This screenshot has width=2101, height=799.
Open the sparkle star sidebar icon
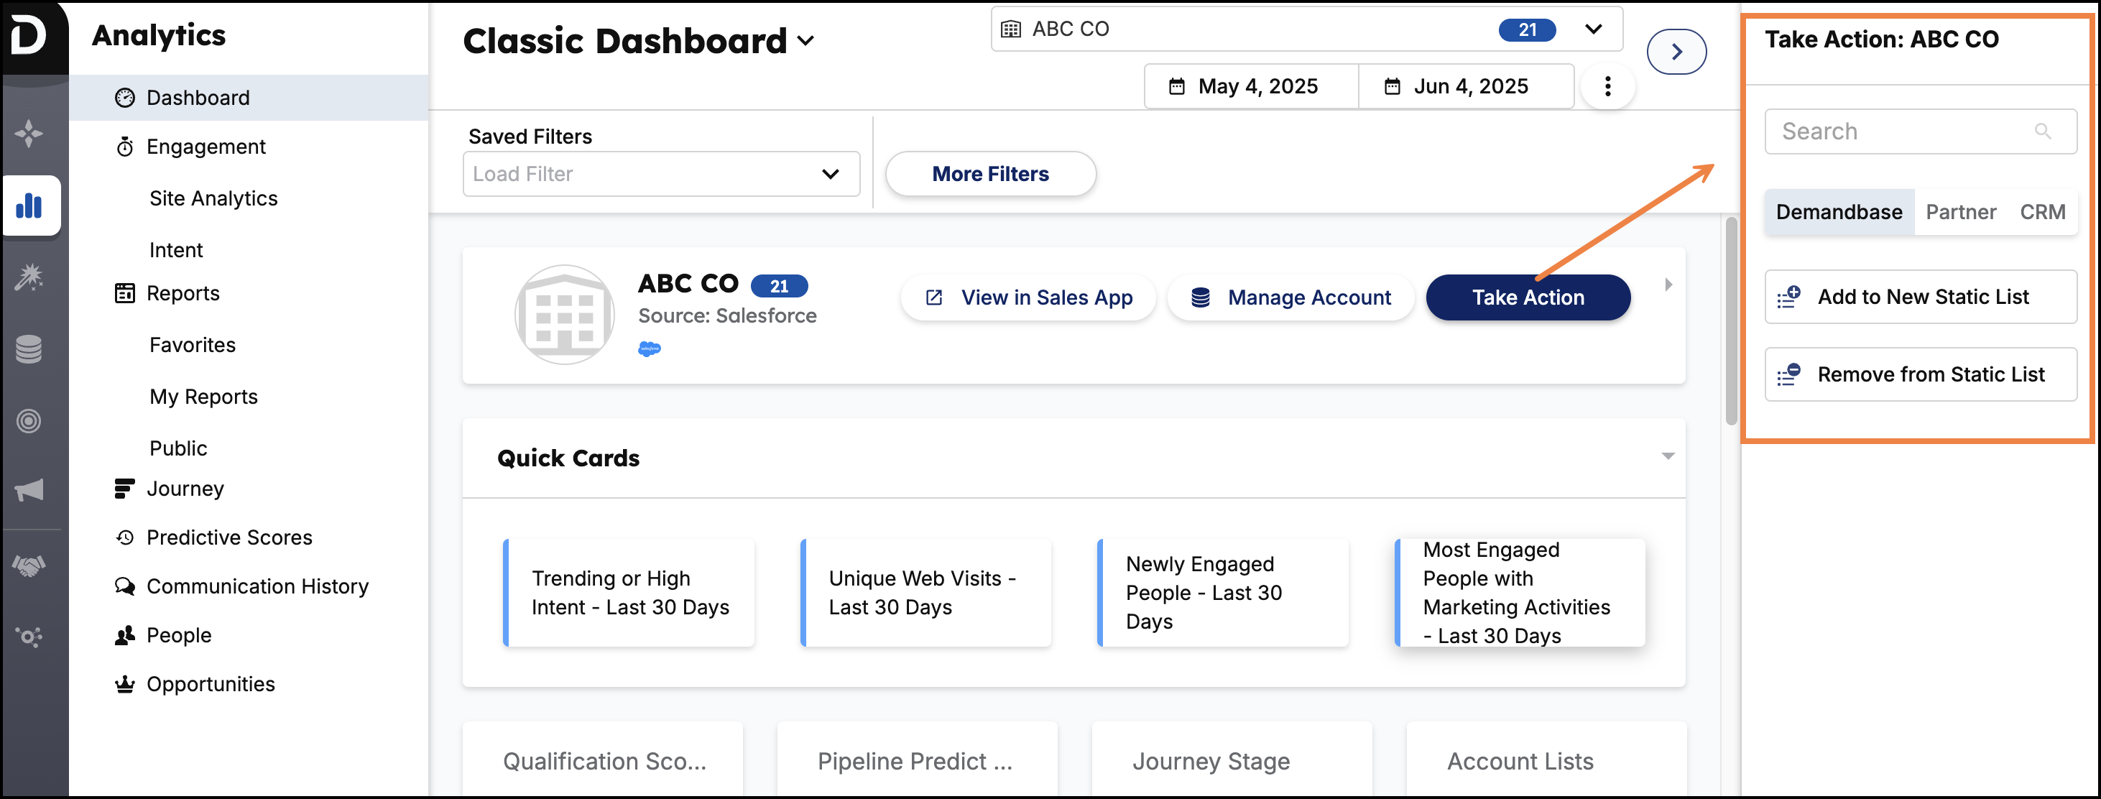29,133
